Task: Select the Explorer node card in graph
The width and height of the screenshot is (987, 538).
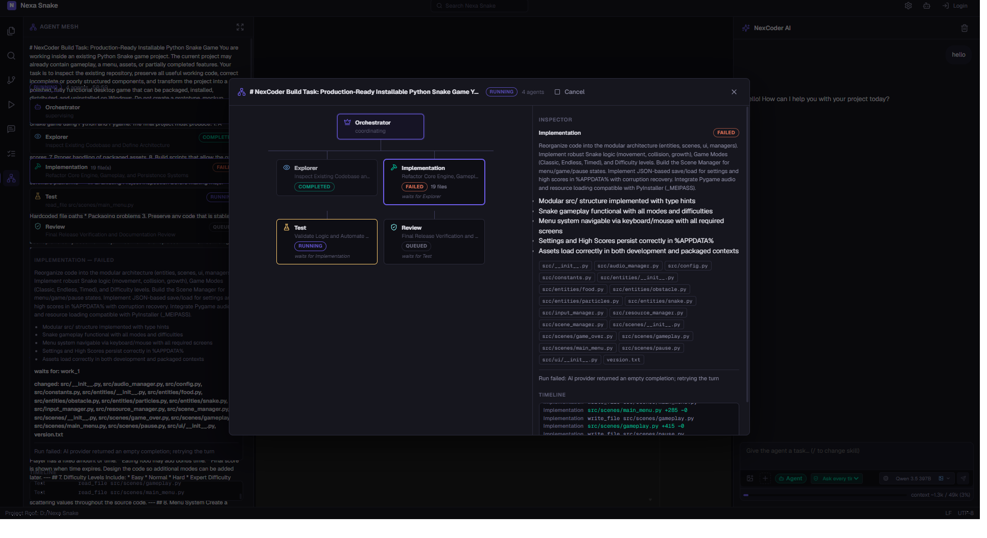Action: (327, 178)
